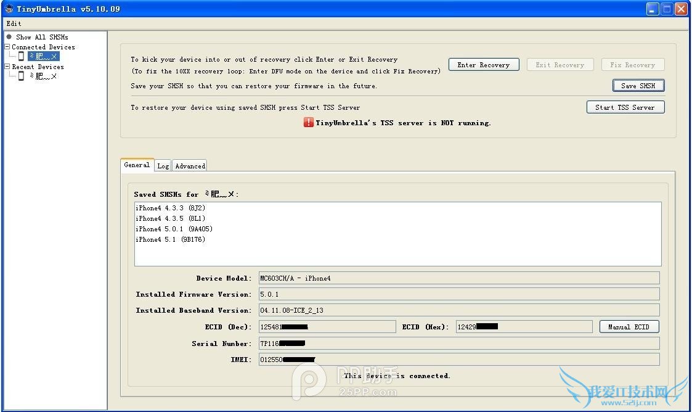The width and height of the screenshot is (692, 412).
Task: Select iPhone4 5.1 (9B176) in SHSH list
Action: [170, 240]
